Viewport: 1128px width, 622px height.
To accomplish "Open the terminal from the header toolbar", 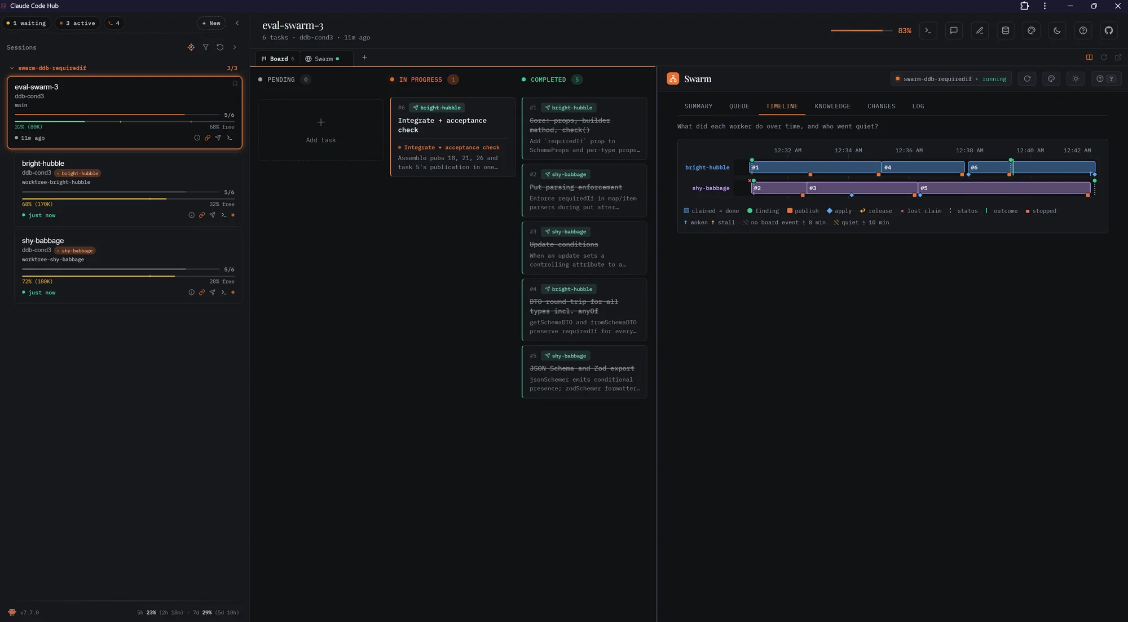I will pos(928,30).
